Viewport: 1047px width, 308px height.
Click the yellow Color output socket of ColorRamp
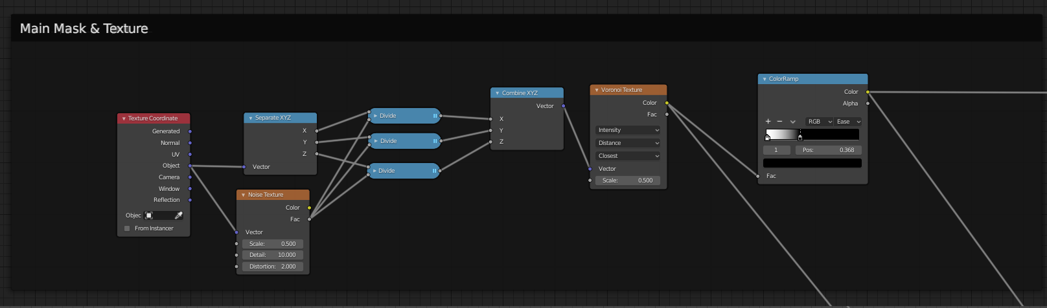coord(868,92)
